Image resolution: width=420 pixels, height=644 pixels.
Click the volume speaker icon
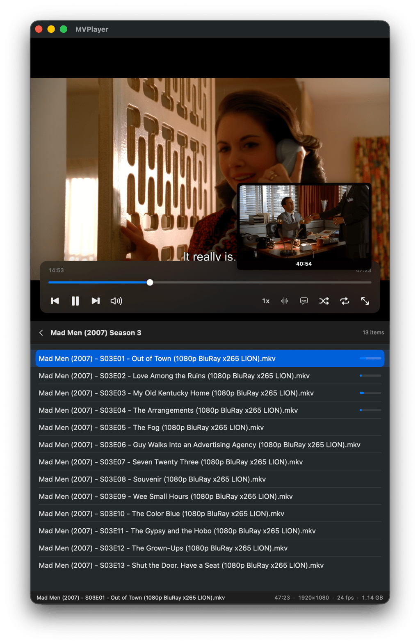pos(116,301)
